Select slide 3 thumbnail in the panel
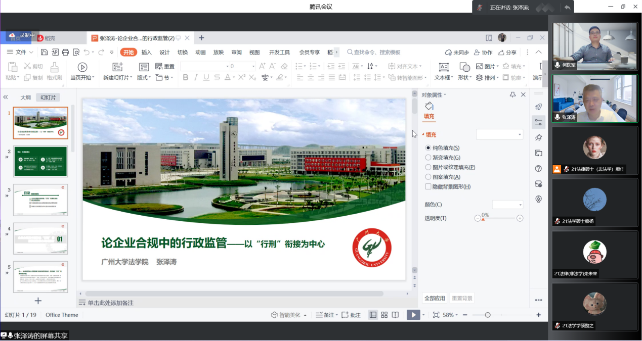 (40, 200)
